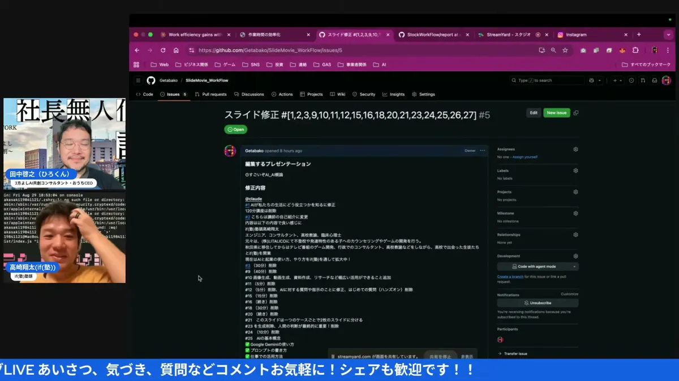Image resolution: width=679 pixels, height=381 pixels.
Task: Click Assign yourself link
Action: point(525,157)
